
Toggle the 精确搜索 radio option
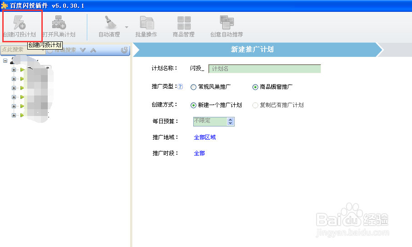50,50
